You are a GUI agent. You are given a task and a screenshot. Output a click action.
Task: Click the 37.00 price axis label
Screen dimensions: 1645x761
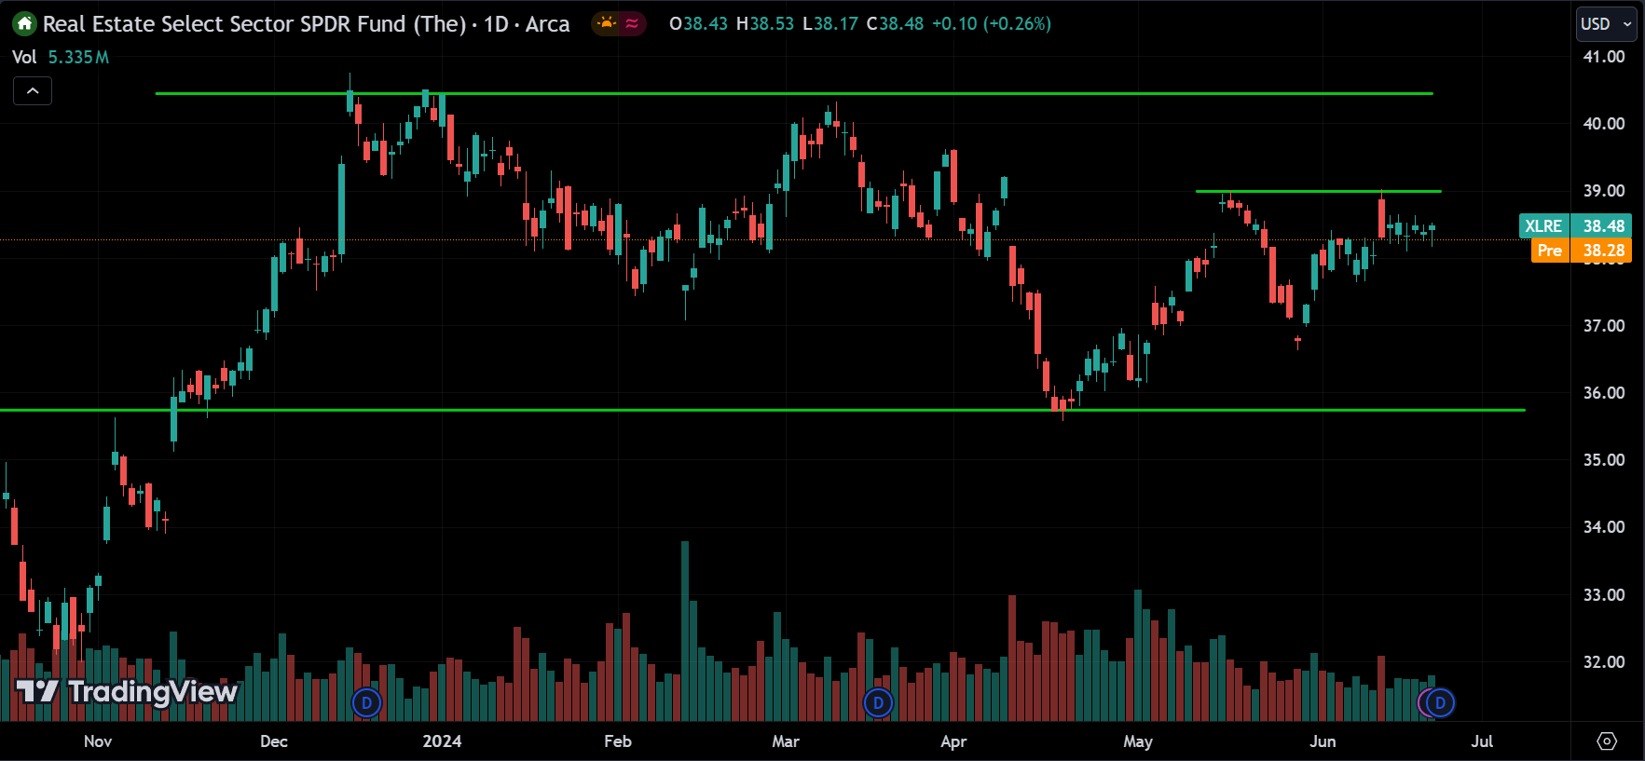click(1604, 326)
